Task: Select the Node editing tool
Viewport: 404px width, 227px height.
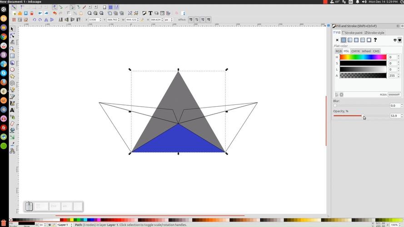Action: pos(12,35)
